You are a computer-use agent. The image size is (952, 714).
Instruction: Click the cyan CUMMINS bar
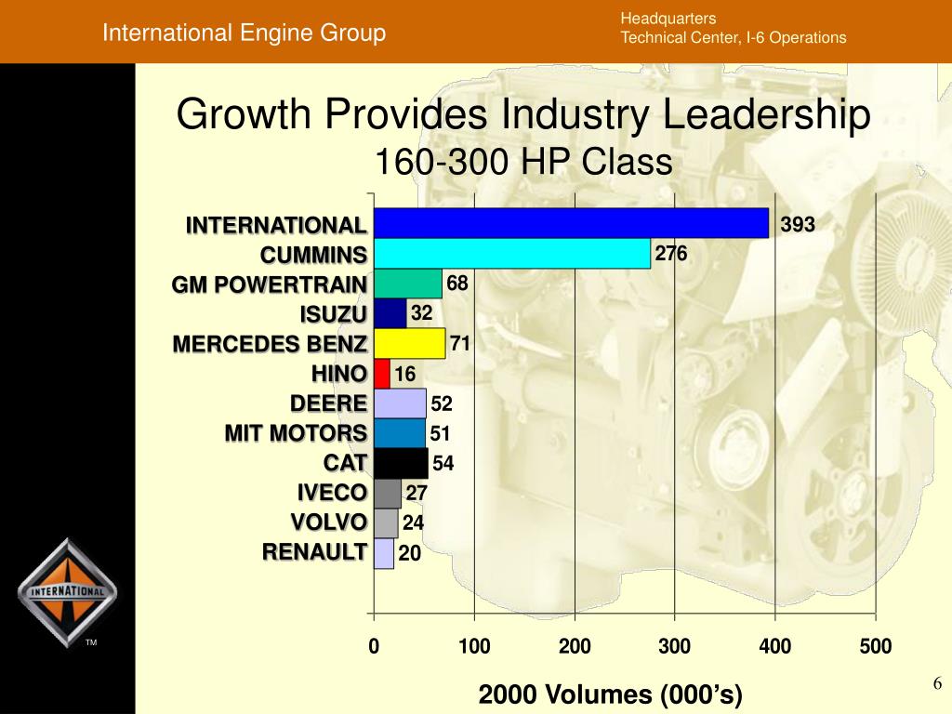(x=511, y=254)
